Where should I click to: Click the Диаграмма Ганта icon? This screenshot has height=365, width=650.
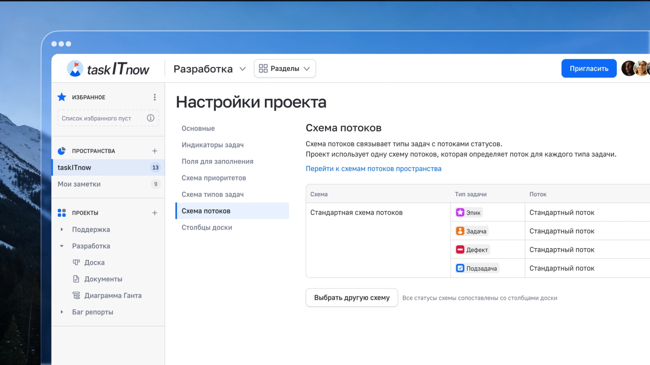click(76, 295)
